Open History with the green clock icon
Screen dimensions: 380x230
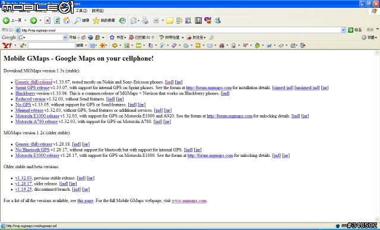tap(122, 21)
